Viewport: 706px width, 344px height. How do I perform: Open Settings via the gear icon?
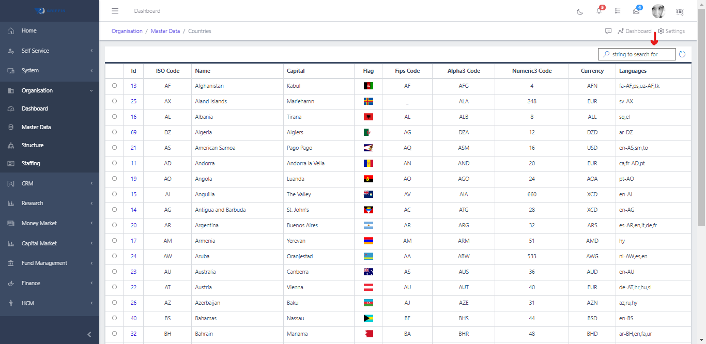(671, 31)
